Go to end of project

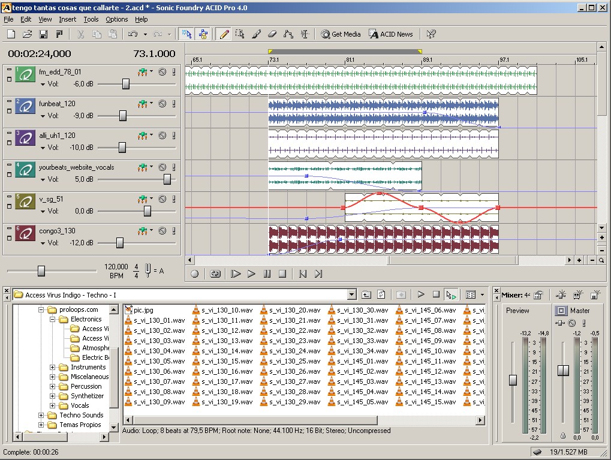(x=318, y=274)
